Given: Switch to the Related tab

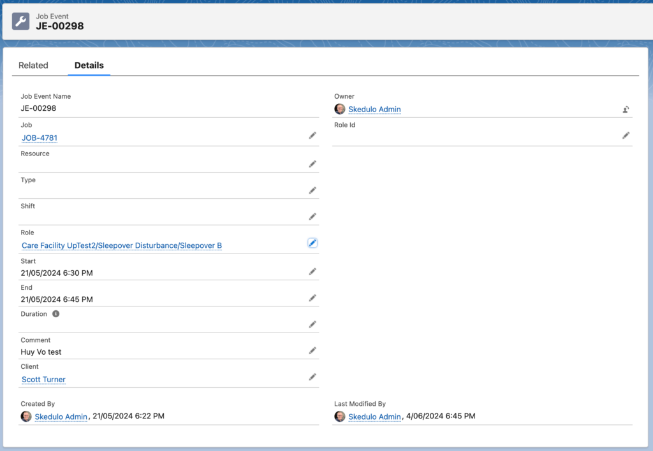Looking at the screenshot, I should [33, 66].
